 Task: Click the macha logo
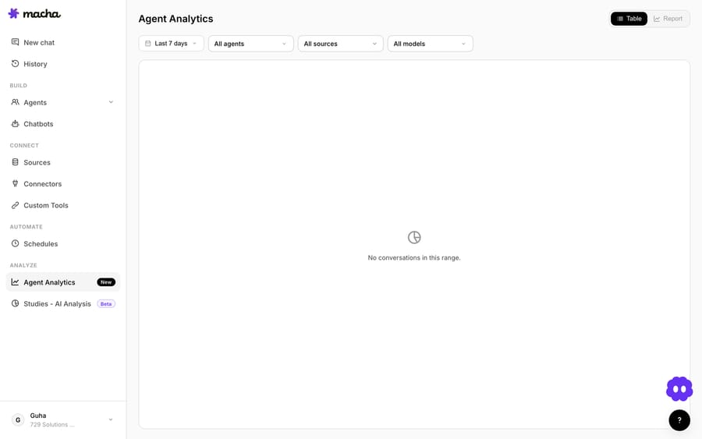pos(34,13)
